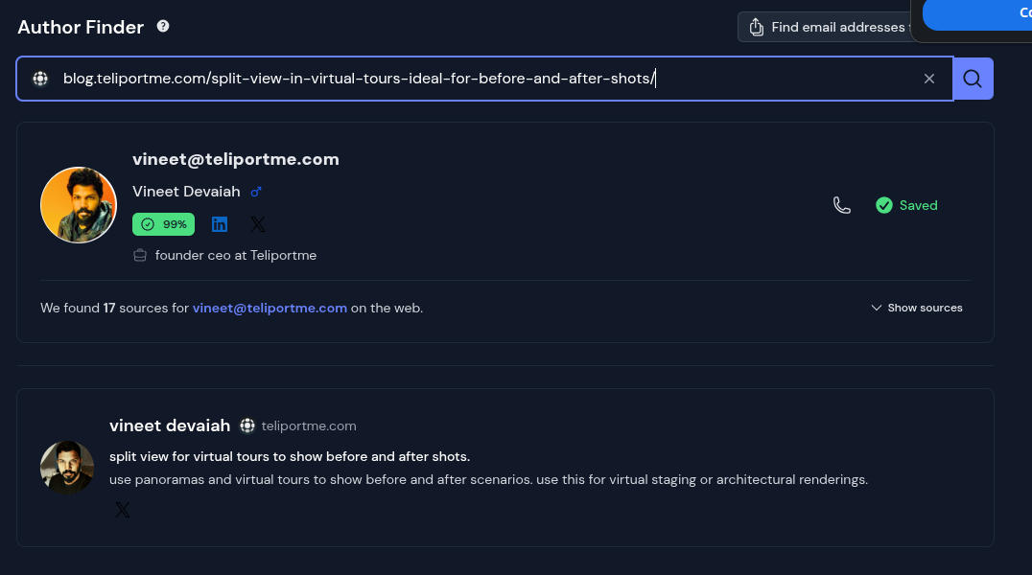1032x575 pixels.
Task: Click the blue button cut off at the top right corner
Action: [x=977, y=14]
